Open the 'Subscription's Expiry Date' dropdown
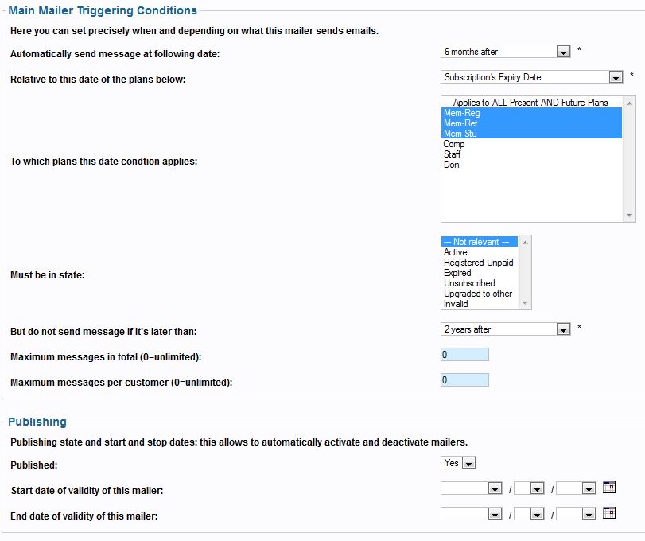 pyautogui.click(x=531, y=77)
